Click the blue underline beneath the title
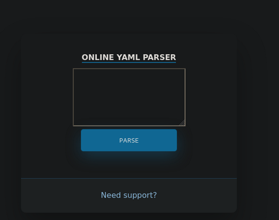This screenshot has height=220, width=279. pos(129,63)
